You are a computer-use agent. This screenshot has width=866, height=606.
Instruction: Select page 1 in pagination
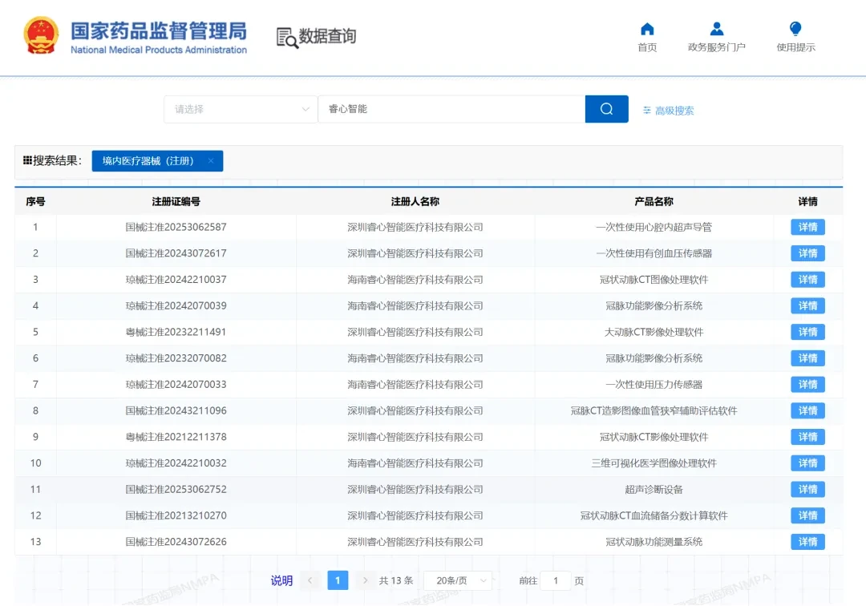pos(338,580)
